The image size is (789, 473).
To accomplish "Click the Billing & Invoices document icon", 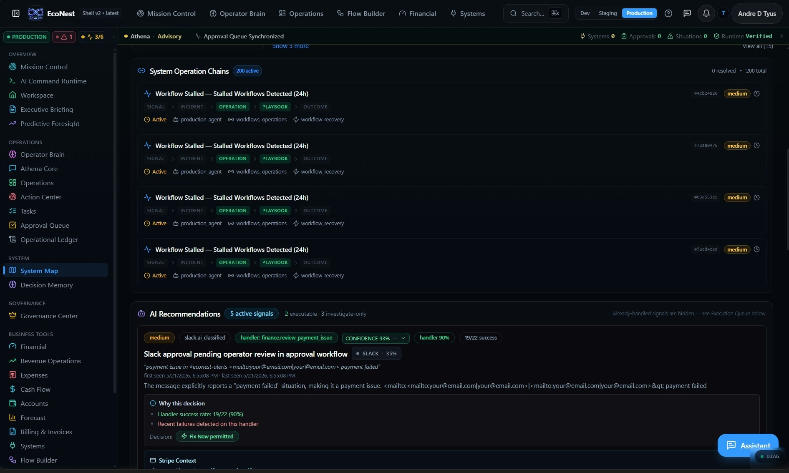I will tap(13, 432).
